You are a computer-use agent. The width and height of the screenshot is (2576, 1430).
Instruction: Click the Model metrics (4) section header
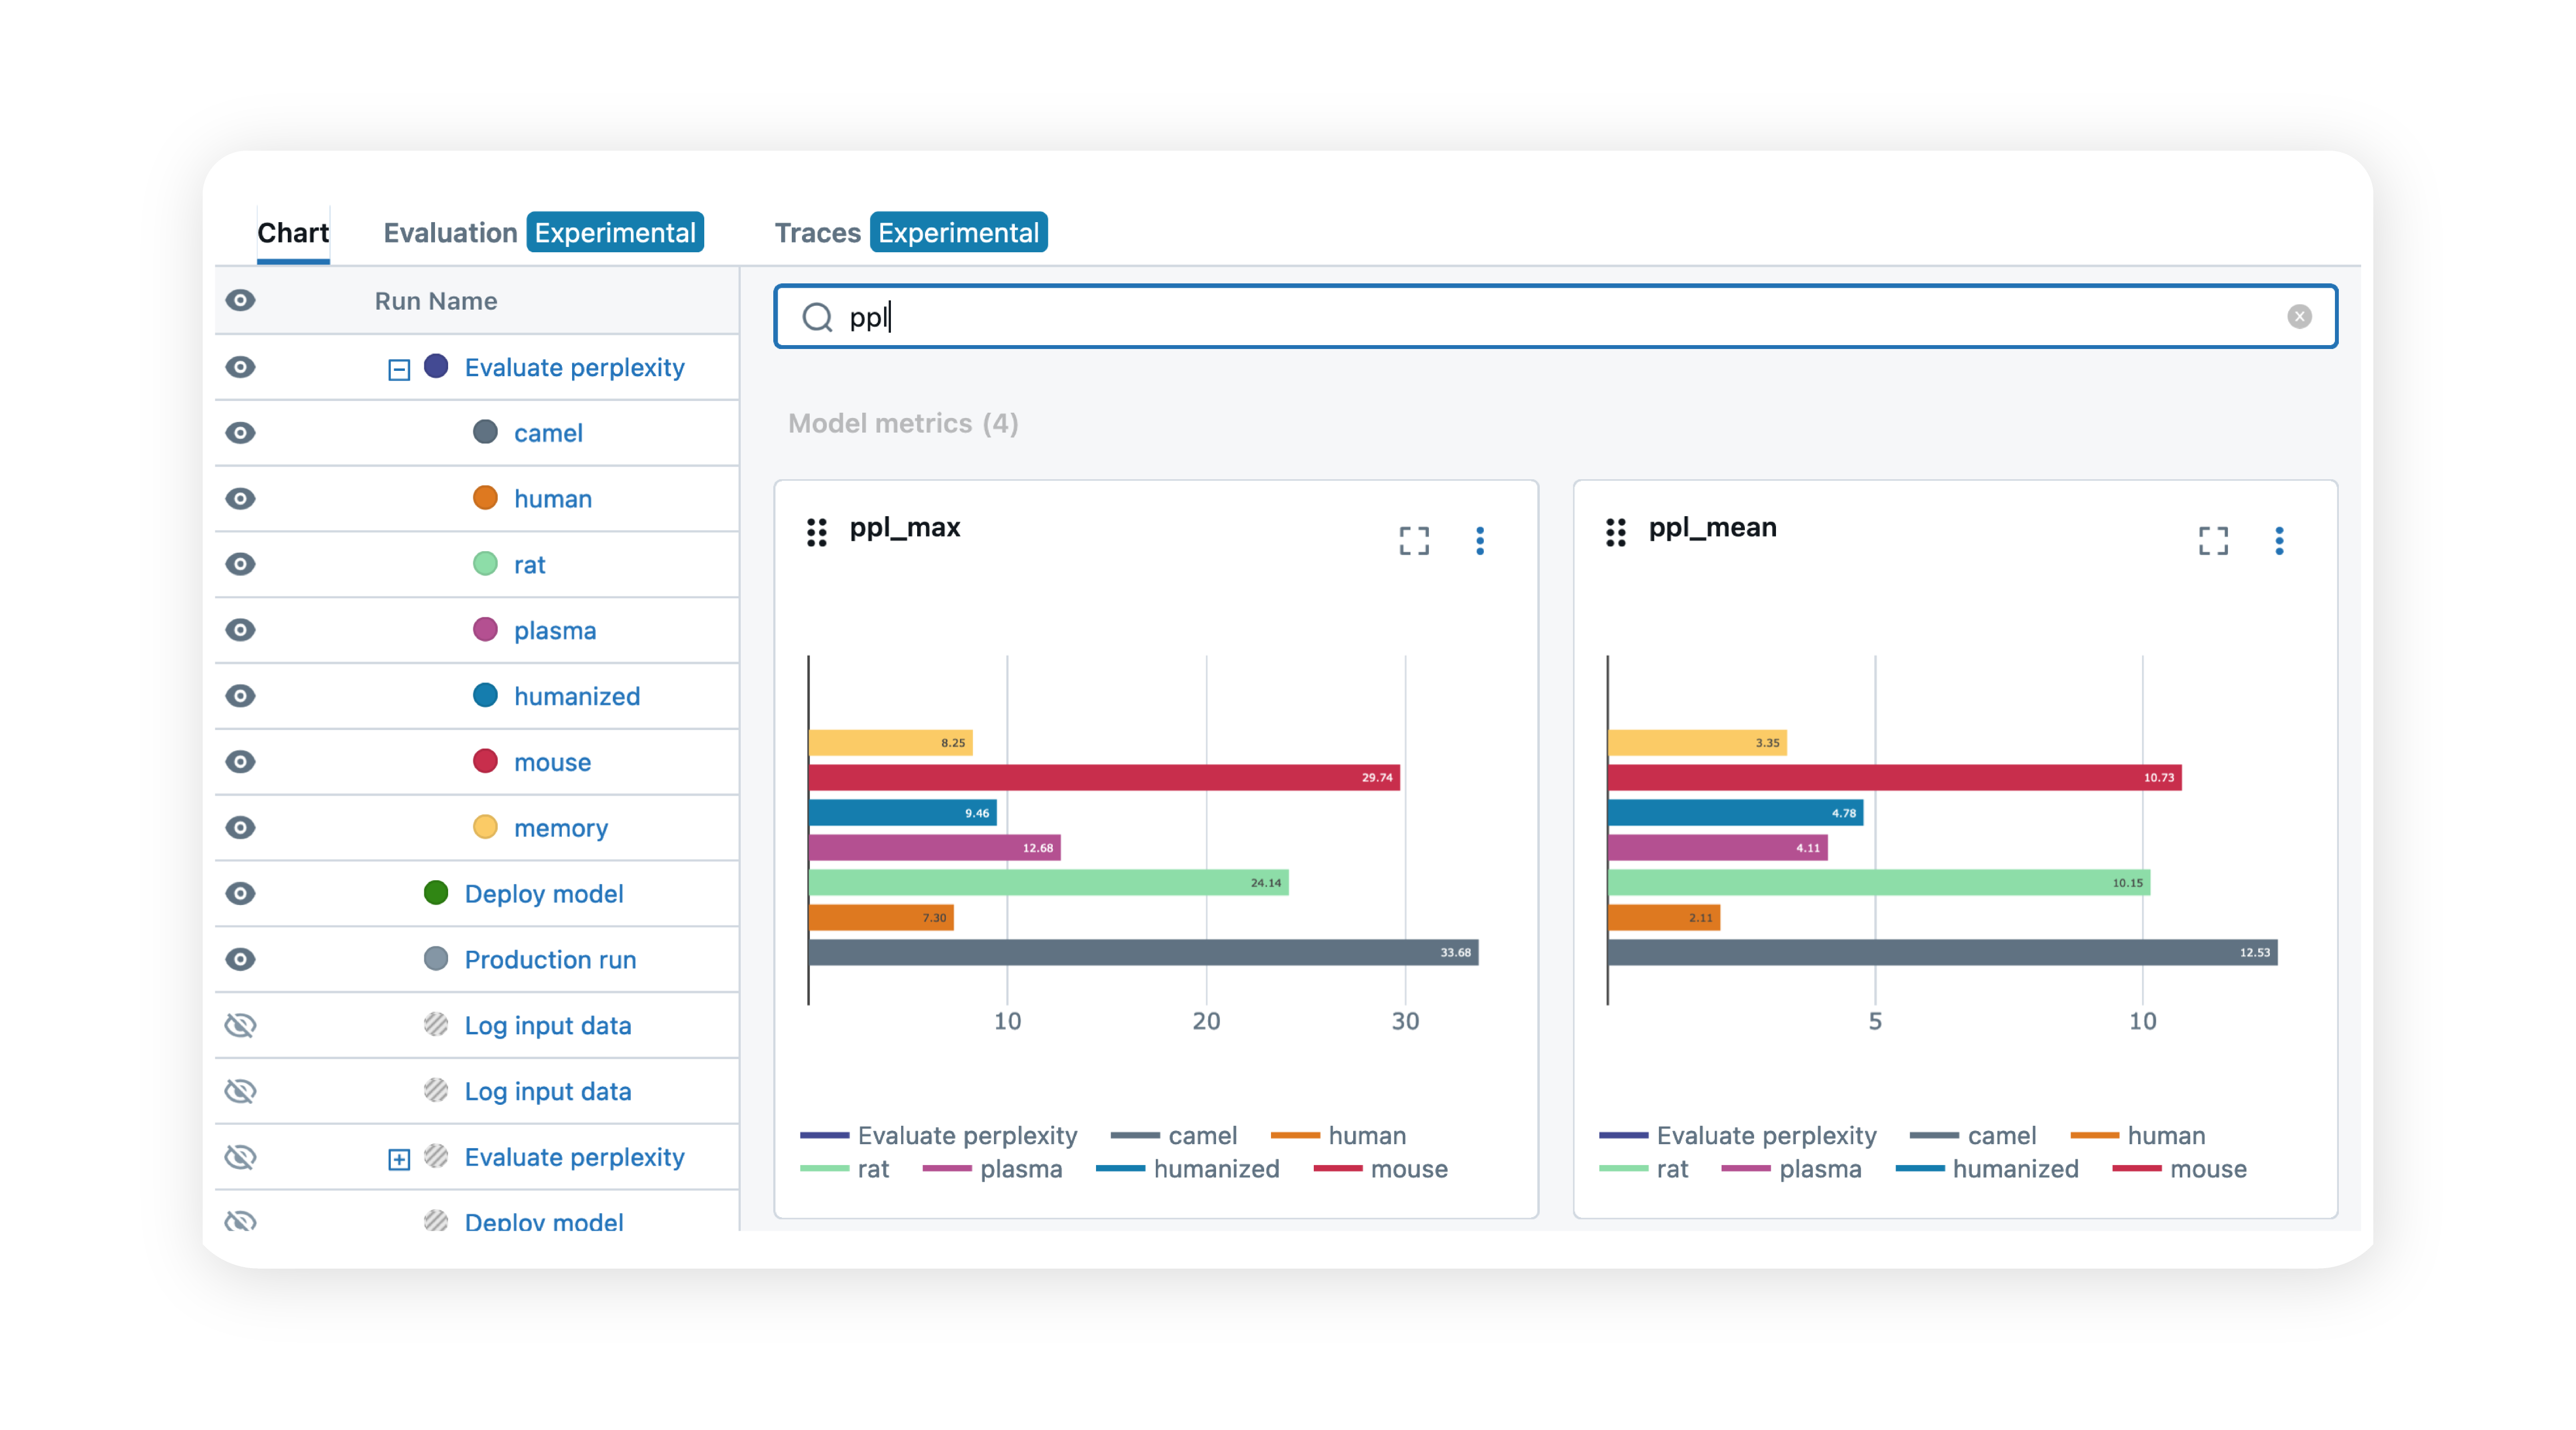[x=903, y=423]
